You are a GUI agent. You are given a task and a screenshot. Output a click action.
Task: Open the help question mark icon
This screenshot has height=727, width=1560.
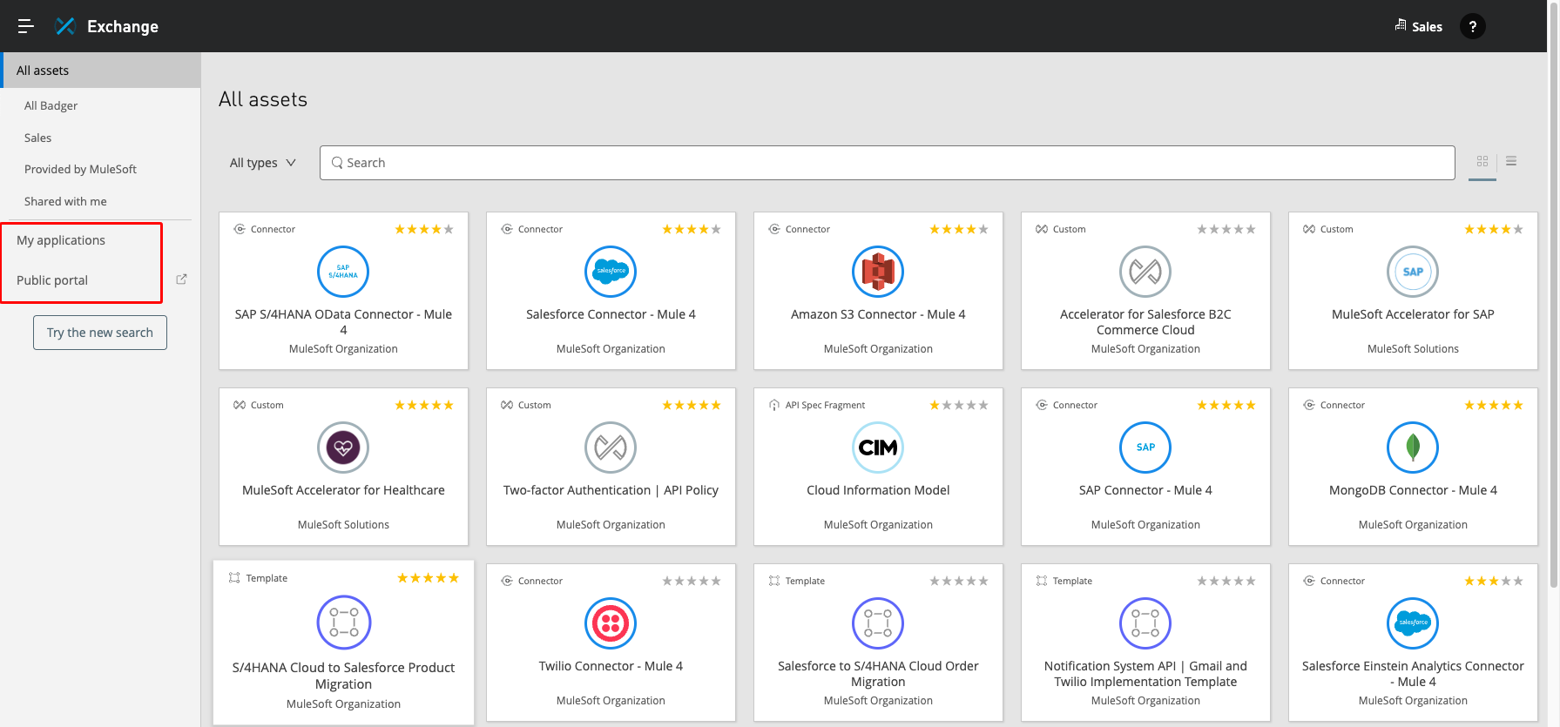[x=1473, y=26]
